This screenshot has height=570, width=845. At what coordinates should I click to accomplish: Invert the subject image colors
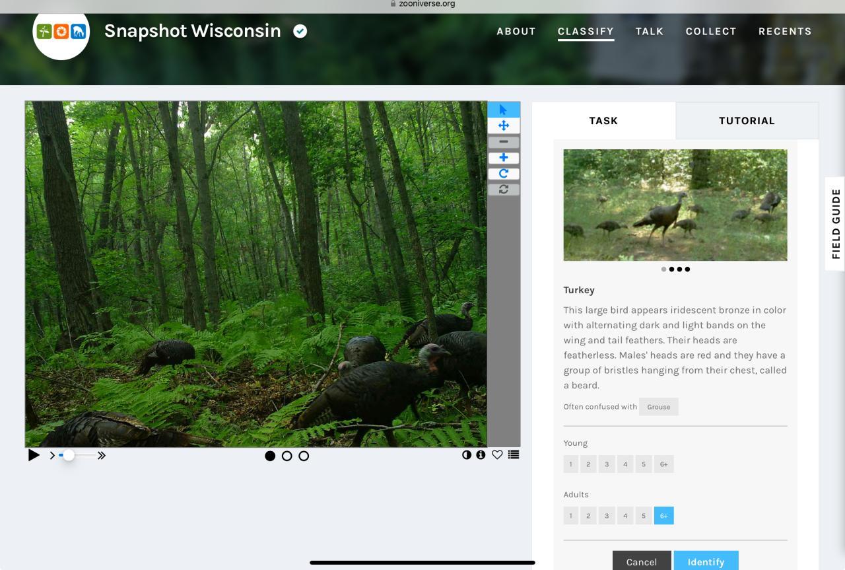pos(467,454)
